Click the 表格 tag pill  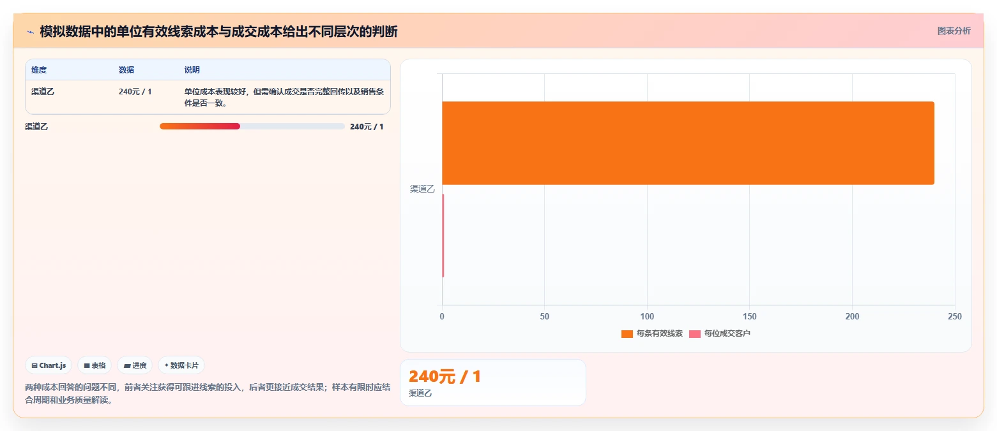[x=95, y=365]
